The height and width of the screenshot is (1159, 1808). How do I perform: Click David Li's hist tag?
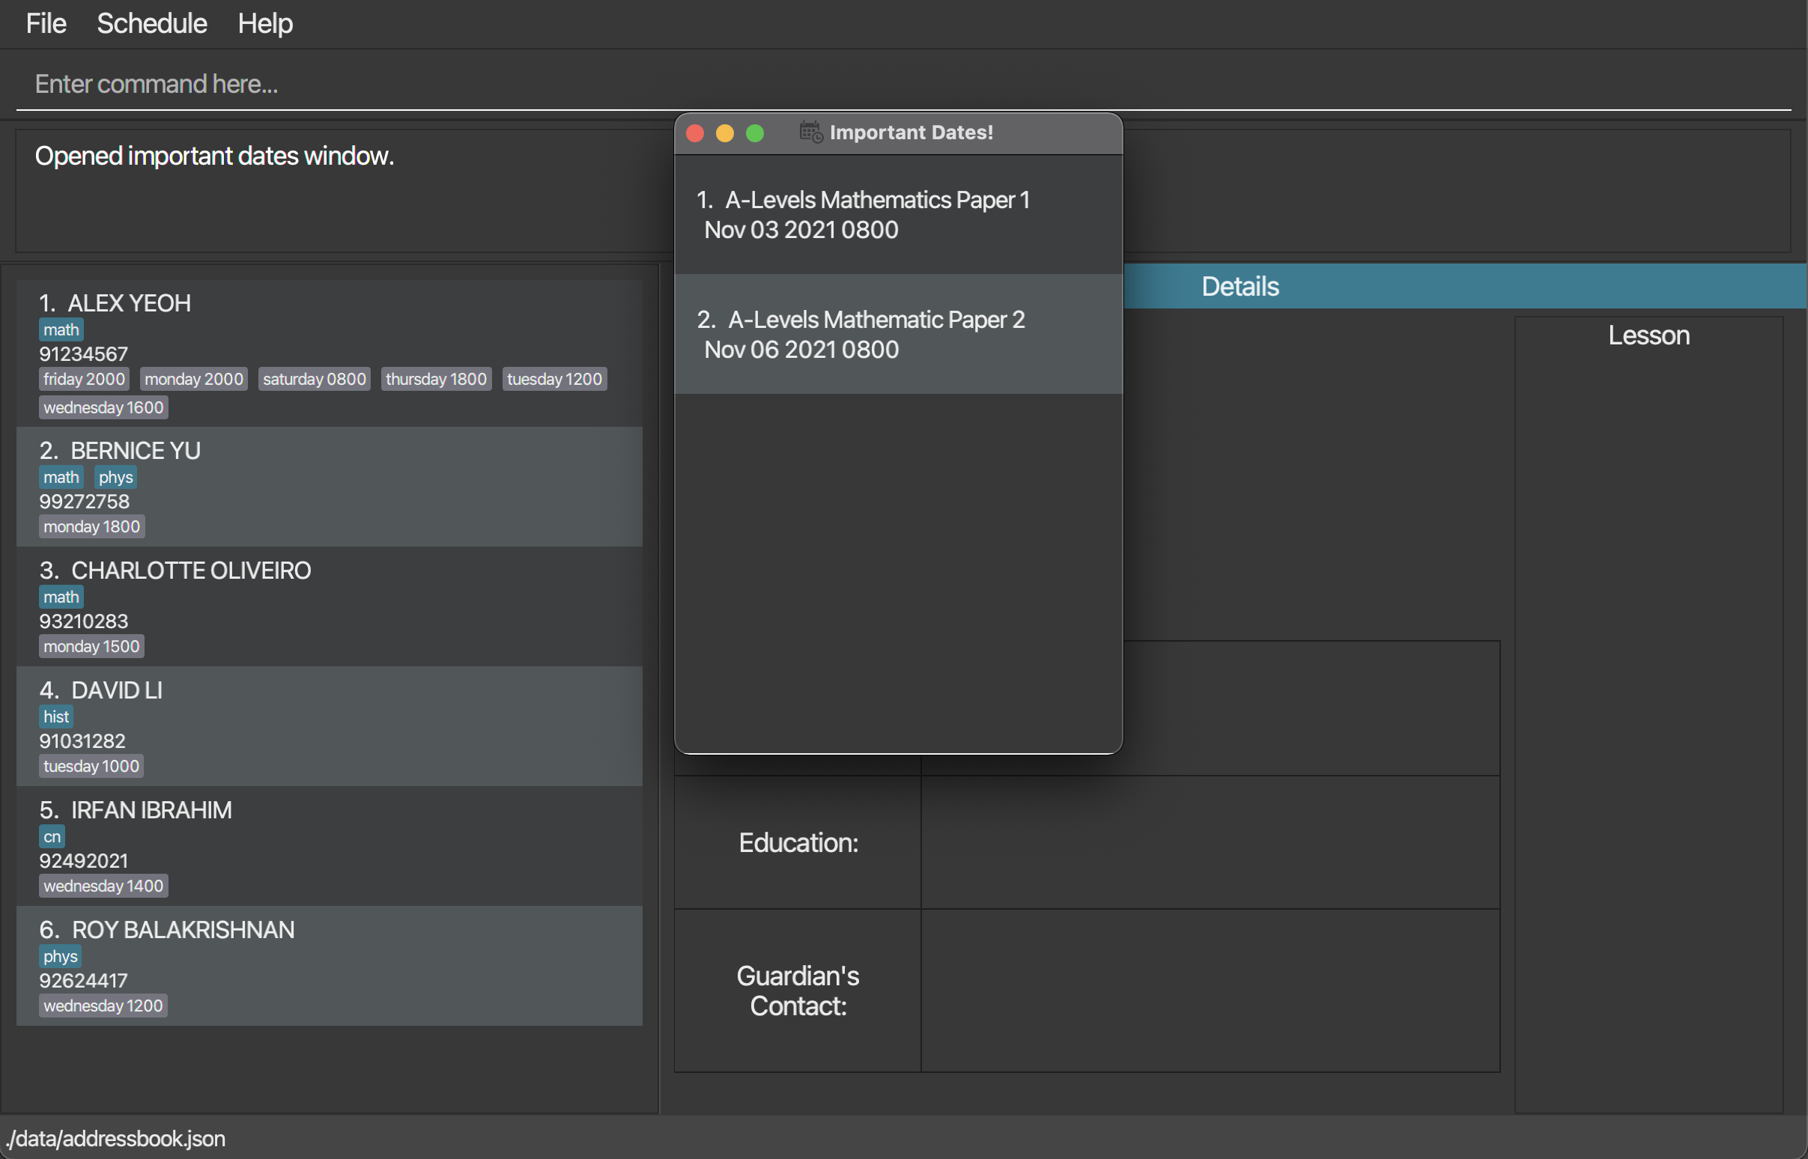click(56, 717)
